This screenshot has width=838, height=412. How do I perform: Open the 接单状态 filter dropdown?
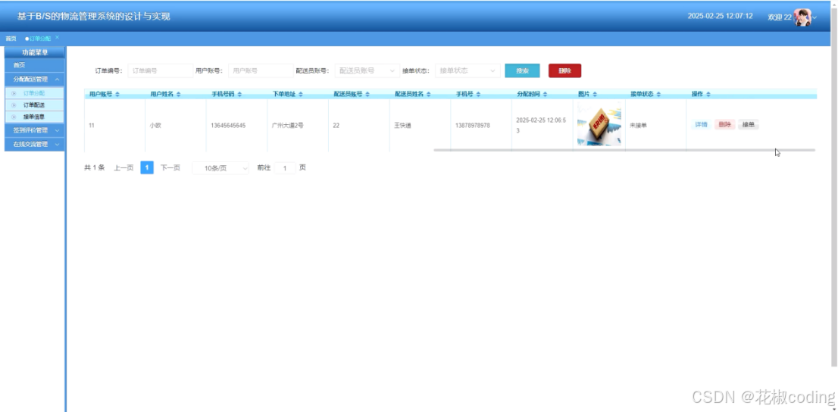(467, 70)
